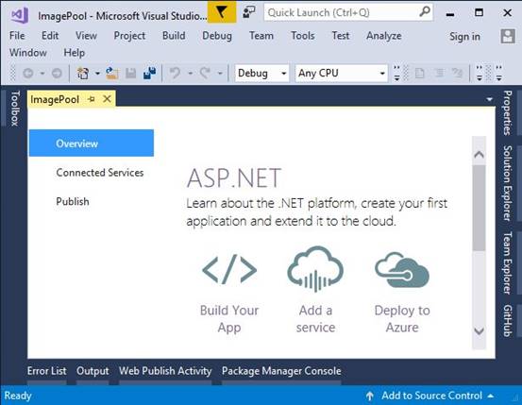The width and height of the screenshot is (522, 405).
Task: Select the Connected Services page
Action: point(99,173)
